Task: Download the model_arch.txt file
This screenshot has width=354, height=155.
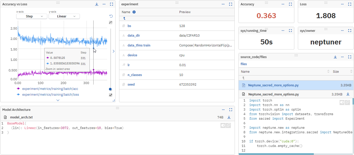Action: (x=229, y=117)
